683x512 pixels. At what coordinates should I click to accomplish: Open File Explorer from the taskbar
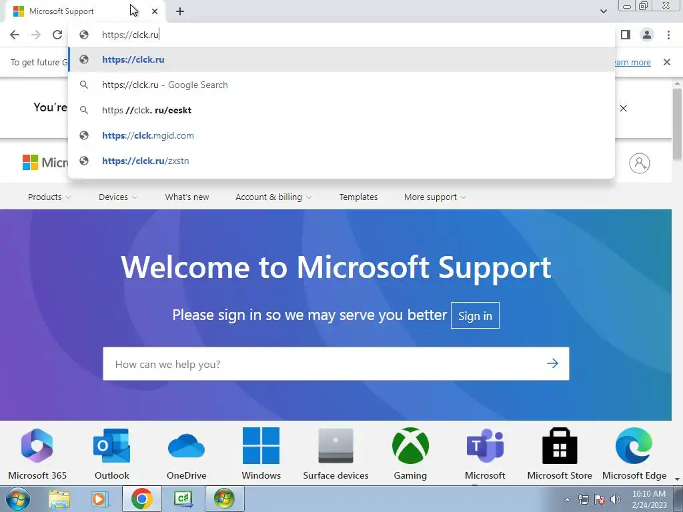click(x=59, y=499)
